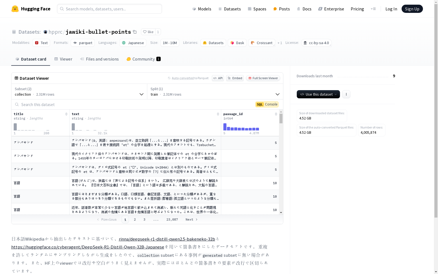The image size is (438, 274).
Task: Click Next page in the viewer
Action: coord(191,219)
